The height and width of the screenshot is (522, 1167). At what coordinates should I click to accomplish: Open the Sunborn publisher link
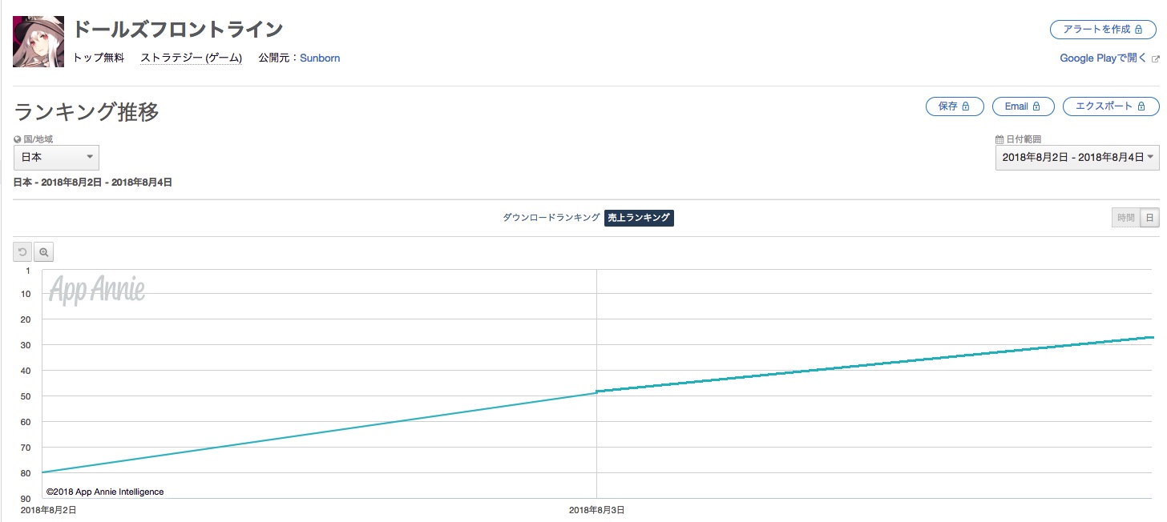click(320, 58)
